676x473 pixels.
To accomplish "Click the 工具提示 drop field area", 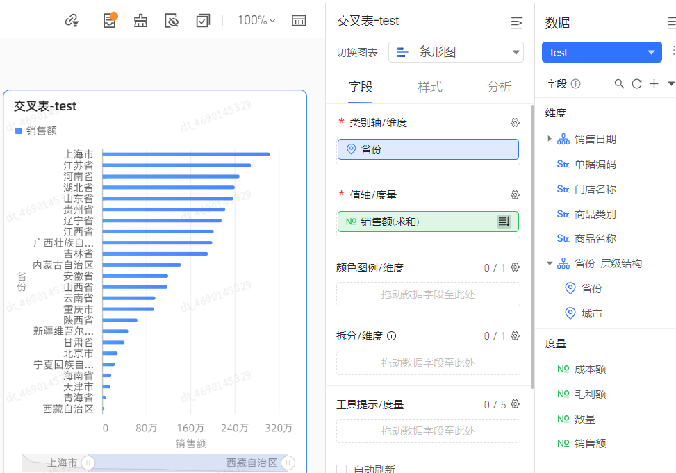I will click(428, 431).
